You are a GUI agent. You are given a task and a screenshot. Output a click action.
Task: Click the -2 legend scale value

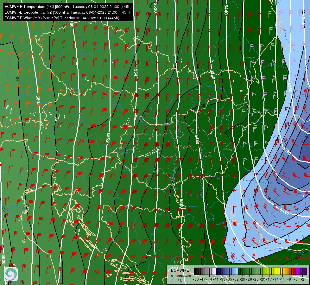[x=302, y=279]
